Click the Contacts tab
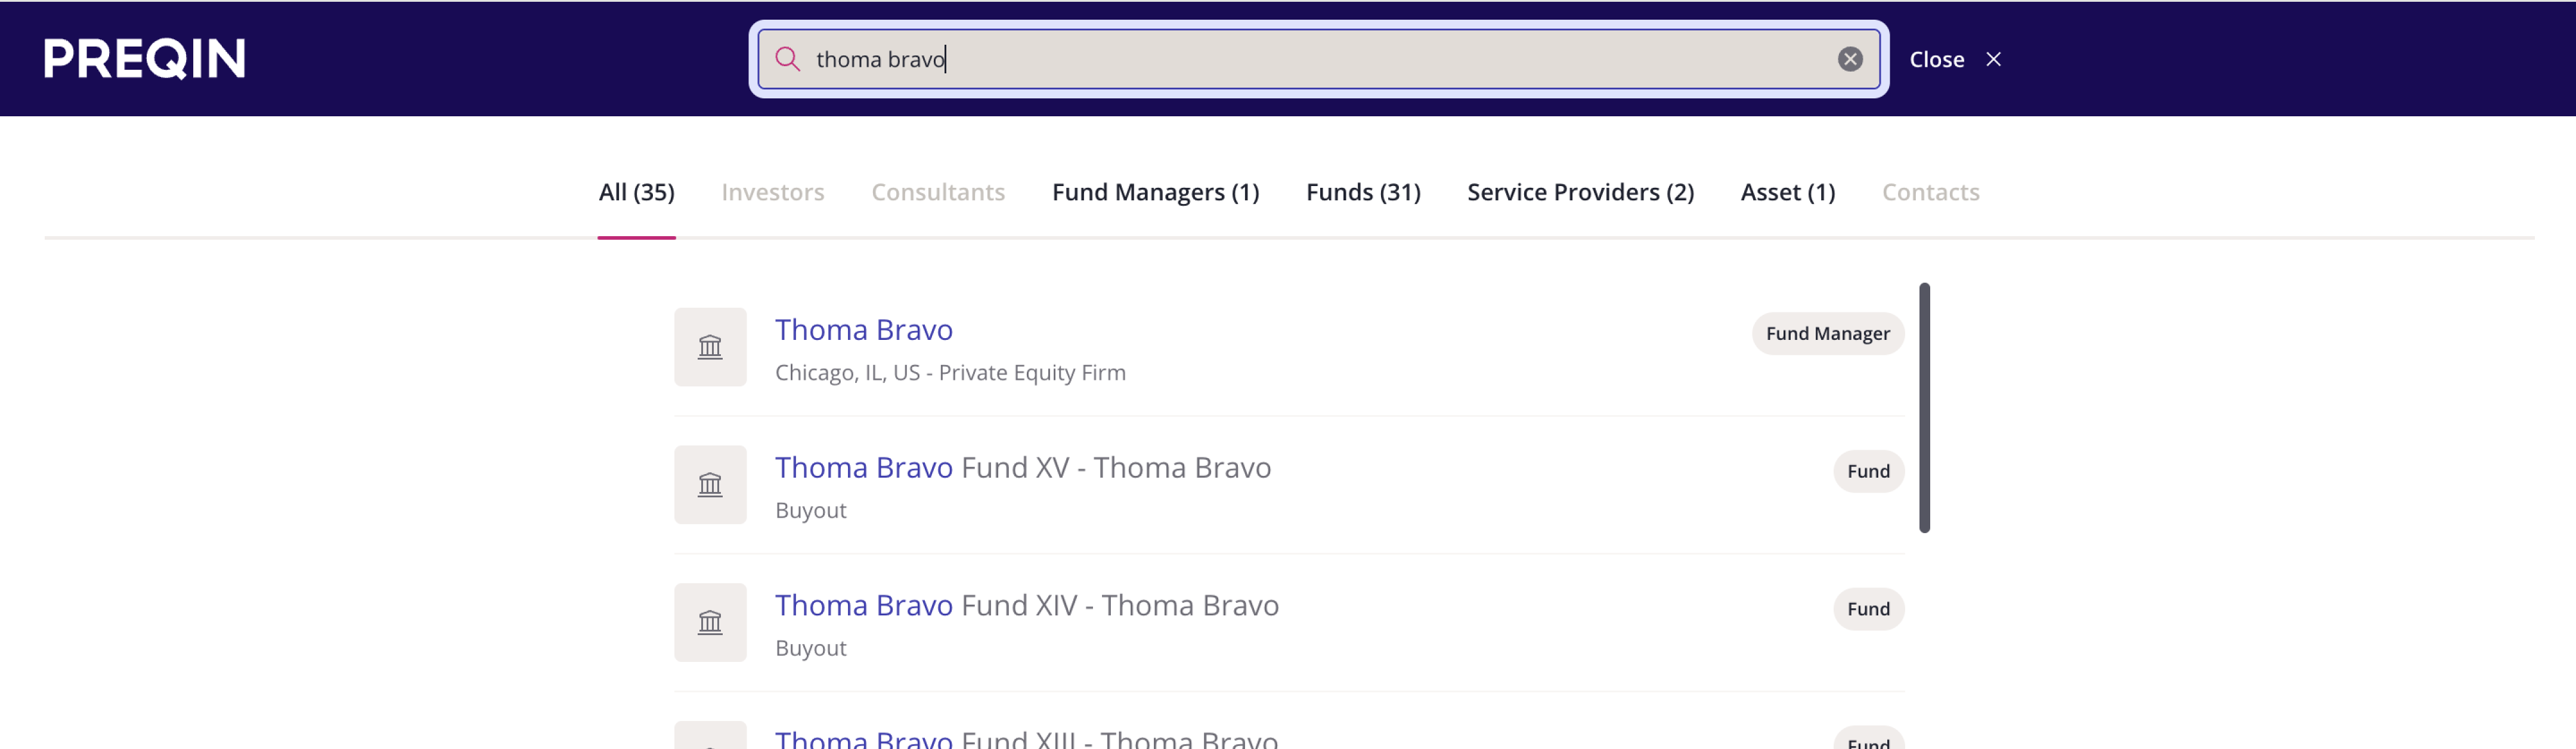Screen dimensions: 2576x749 (1929, 192)
